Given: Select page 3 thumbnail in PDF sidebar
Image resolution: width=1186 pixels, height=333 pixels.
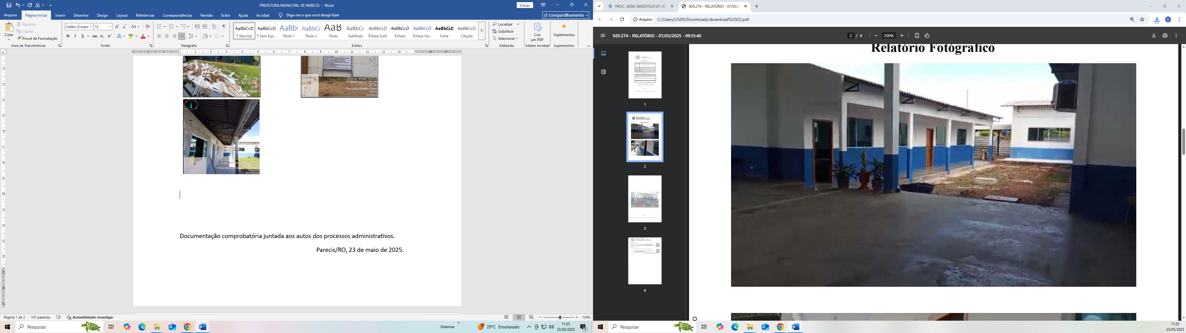Looking at the screenshot, I should click(x=645, y=199).
